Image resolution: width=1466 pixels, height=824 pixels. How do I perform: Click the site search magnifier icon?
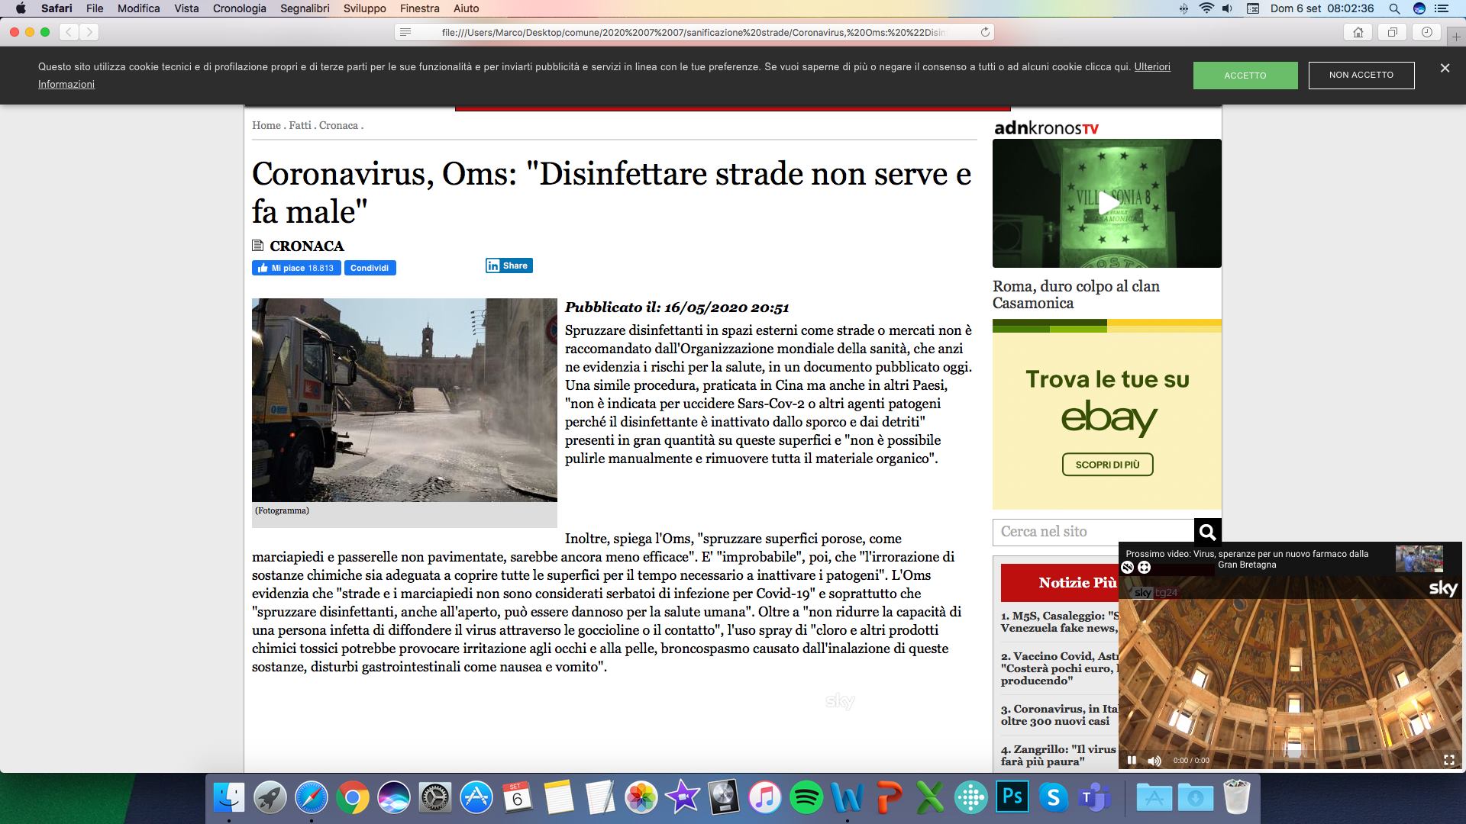1207,532
